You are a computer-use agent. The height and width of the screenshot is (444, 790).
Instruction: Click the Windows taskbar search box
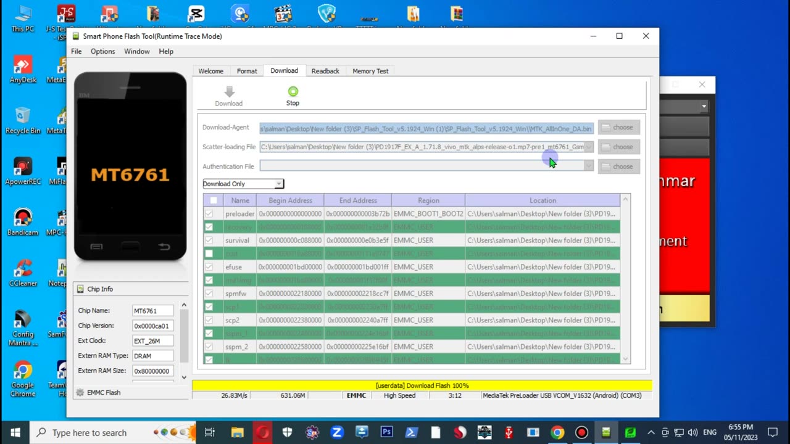[x=113, y=432]
